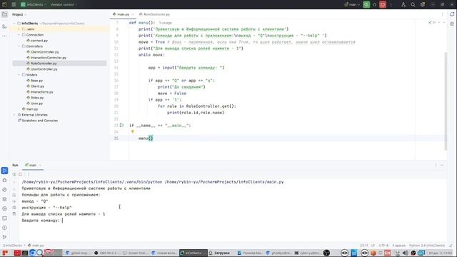Open the Terminal tool window icon
The height and width of the screenshot is (257, 457).
tap(4, 218)
